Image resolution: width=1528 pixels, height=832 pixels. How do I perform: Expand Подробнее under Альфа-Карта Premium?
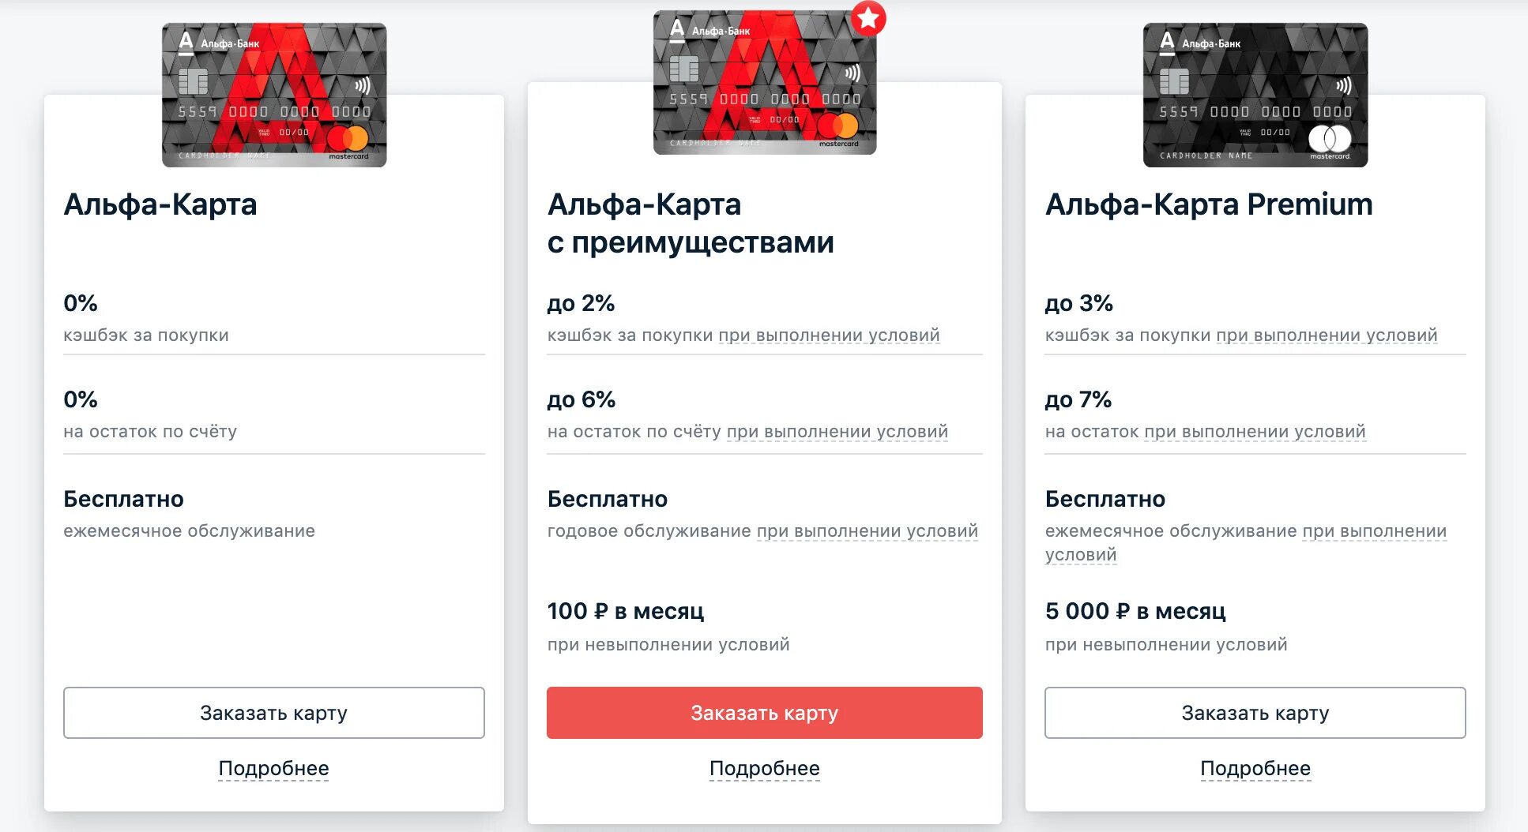pyautogui.click(x=1255, y=768)
